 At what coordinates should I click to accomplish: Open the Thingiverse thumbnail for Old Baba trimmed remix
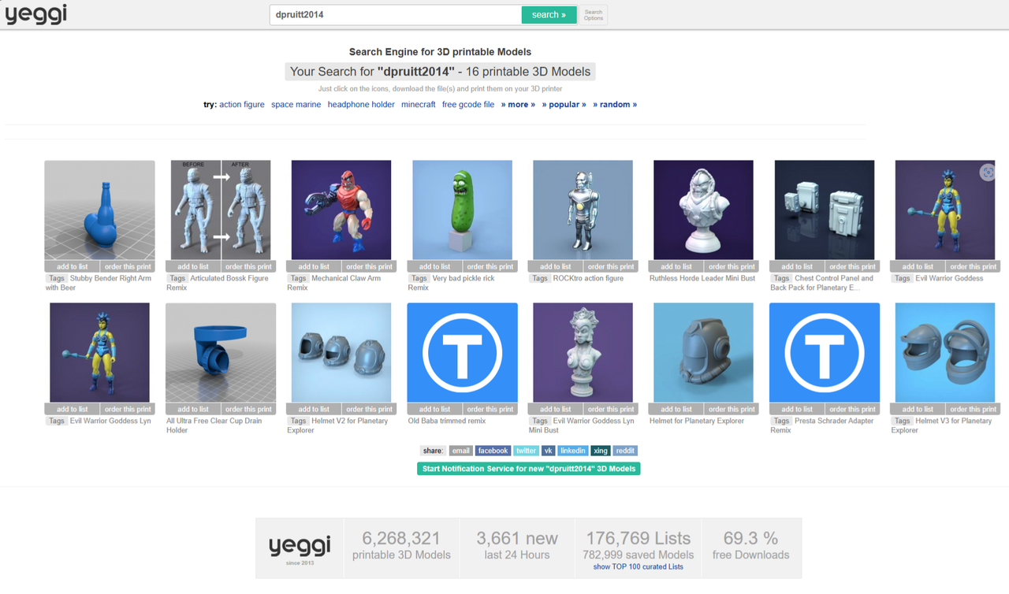[x=462, y=353]
